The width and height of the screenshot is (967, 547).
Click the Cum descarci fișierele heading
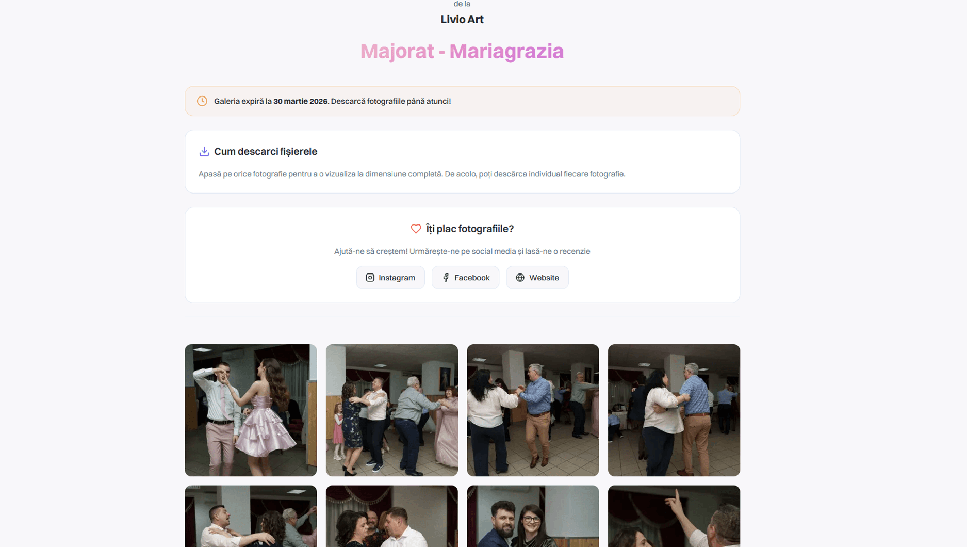coord(265,151)
